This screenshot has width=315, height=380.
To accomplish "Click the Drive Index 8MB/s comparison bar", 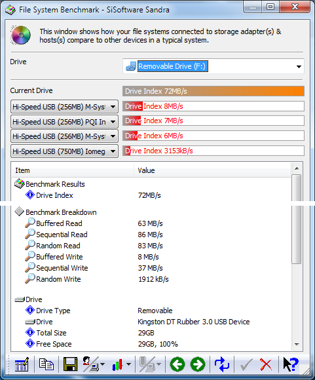I will [x=213, y=106].
